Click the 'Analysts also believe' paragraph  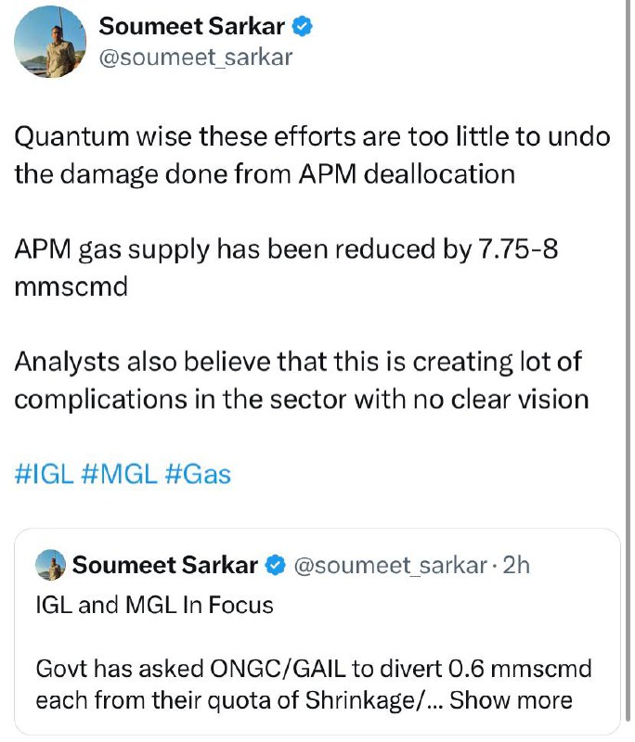point(302,380)
